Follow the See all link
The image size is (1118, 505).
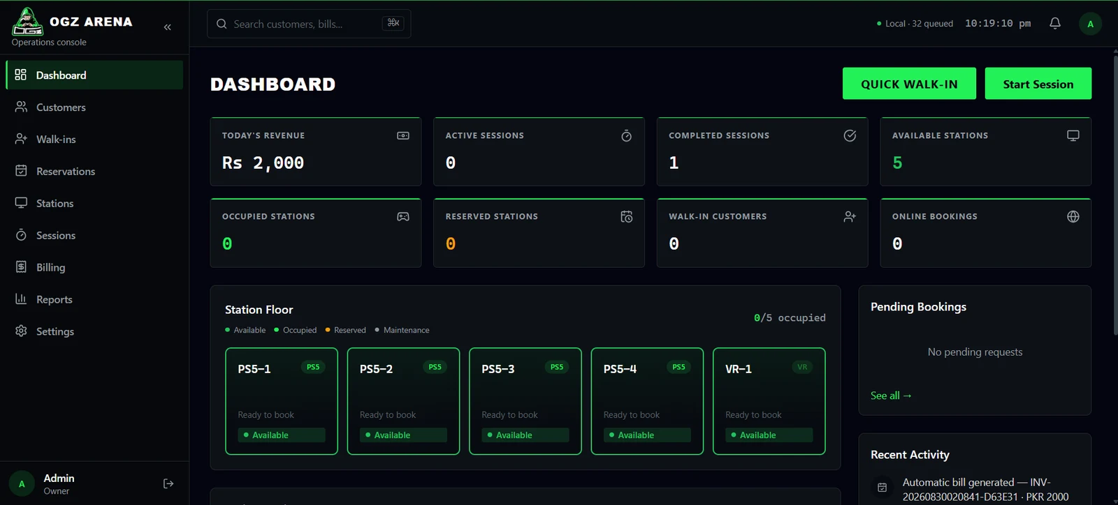(891, 395)
